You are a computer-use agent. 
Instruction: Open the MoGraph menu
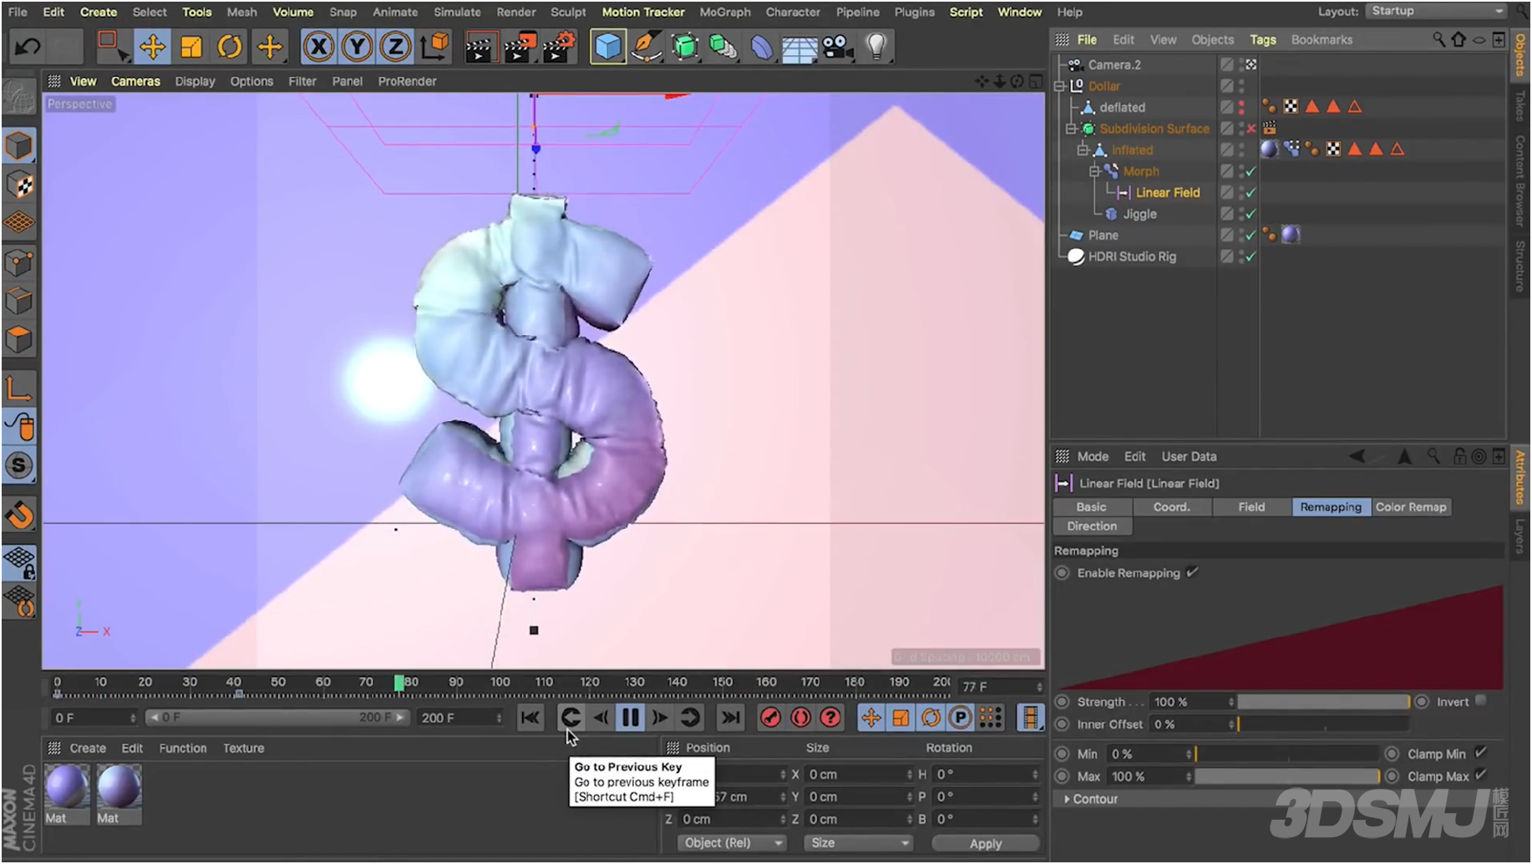pyautogui.click(x=725, y=12)
